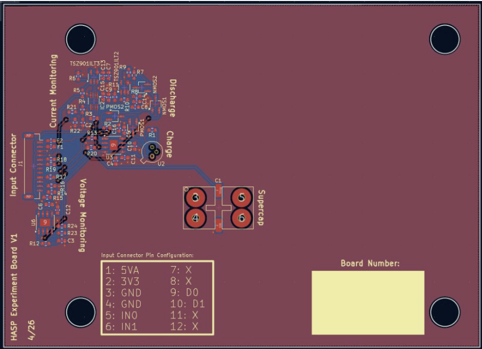Viewport: 482px width, 349px height.
Task: Click the C4 reference label
Action: 110,164
